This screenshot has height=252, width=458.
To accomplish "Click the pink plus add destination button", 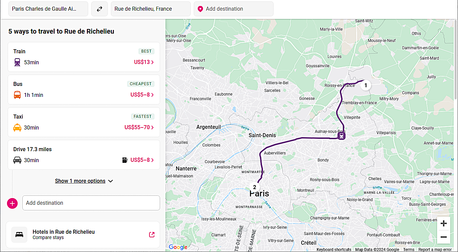I will pyautogui.click(x=12, y=203).
